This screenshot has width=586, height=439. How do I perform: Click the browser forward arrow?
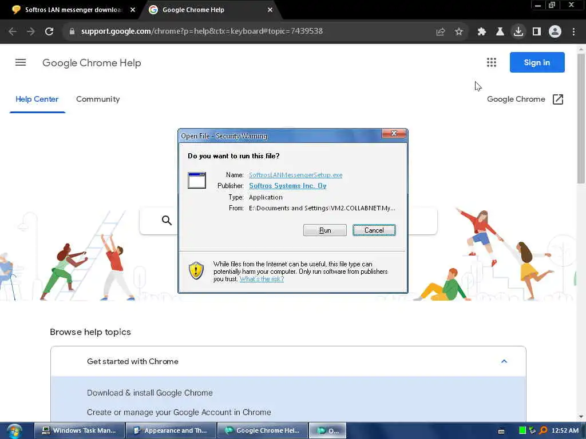31,31
